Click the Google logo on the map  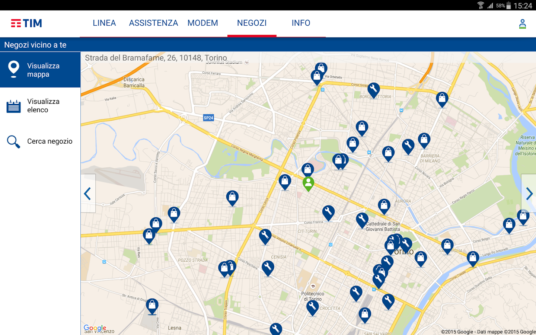tap(95, 328)
